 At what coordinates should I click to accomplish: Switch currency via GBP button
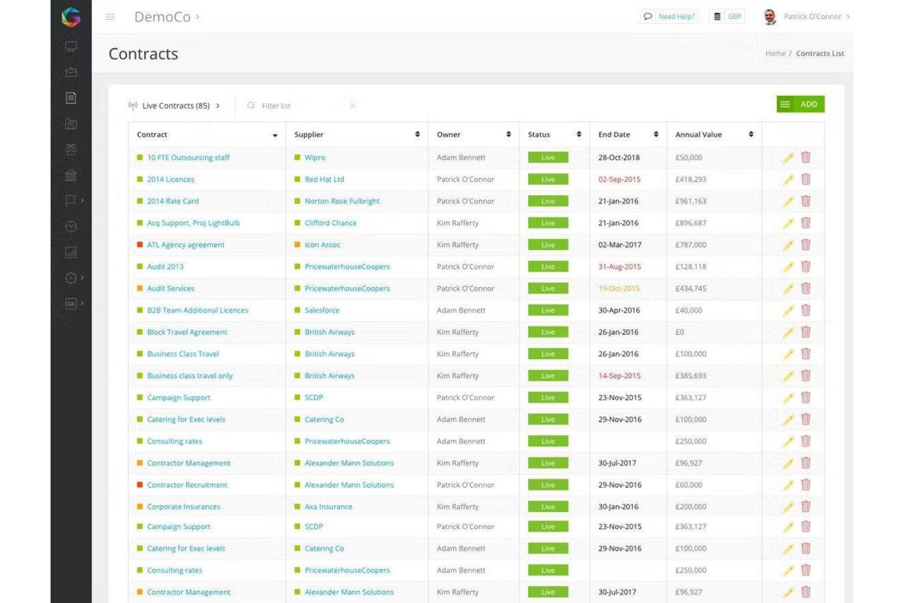(x=734, y=16)
